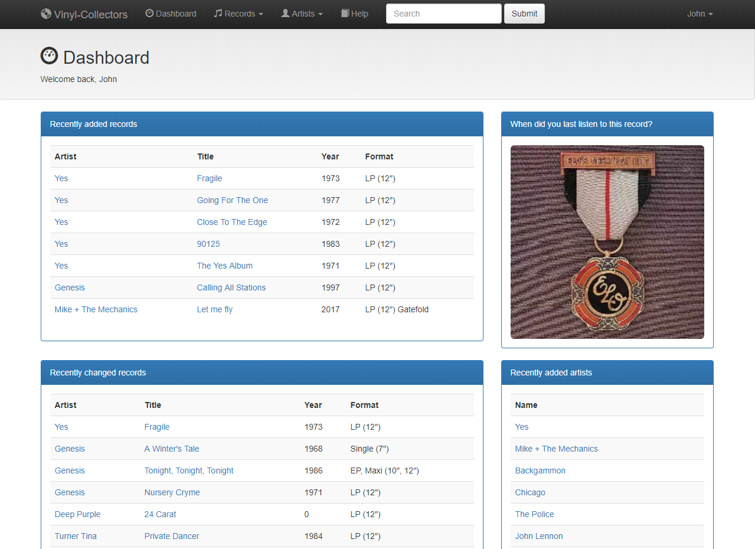The height and width of the screenshot is (549, 755).
Task: Click the music note Records icon
Action: coord(218,13)
